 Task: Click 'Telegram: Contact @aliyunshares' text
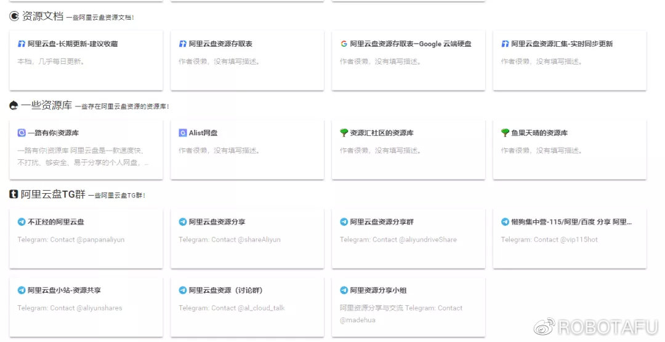pyautogui.click(x=70, y=308)
